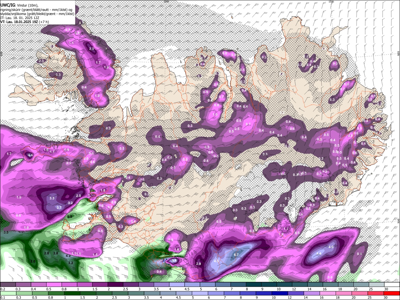Select the bright pink 0.5 swatch in upper legend row
This screenshot has height=300, width=400.
(54, 285)
